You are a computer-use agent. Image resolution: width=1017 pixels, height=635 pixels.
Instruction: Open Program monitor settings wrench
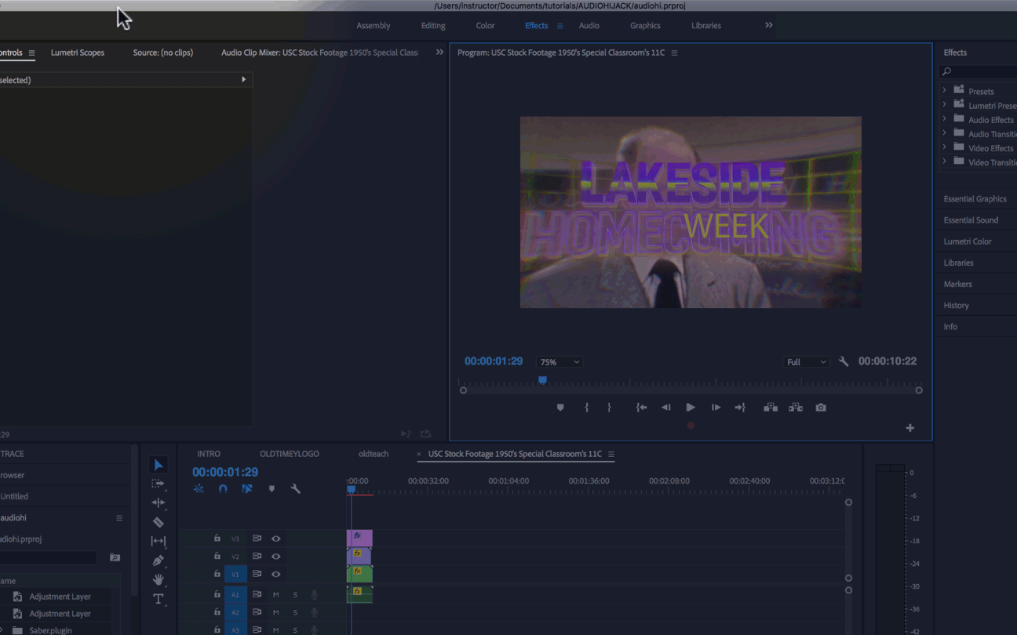coord(844,361)
